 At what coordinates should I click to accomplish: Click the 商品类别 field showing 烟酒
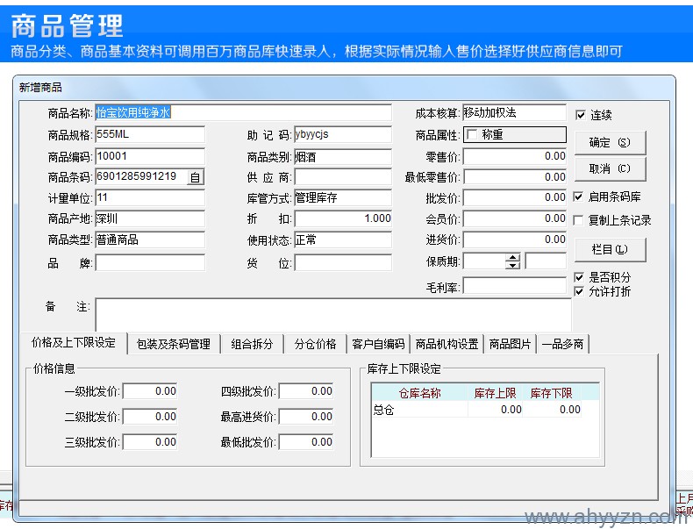point(342,156)
